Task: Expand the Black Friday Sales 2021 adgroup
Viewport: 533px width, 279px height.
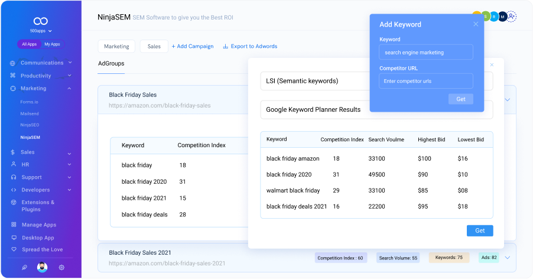Action: (x=507, y=257)
